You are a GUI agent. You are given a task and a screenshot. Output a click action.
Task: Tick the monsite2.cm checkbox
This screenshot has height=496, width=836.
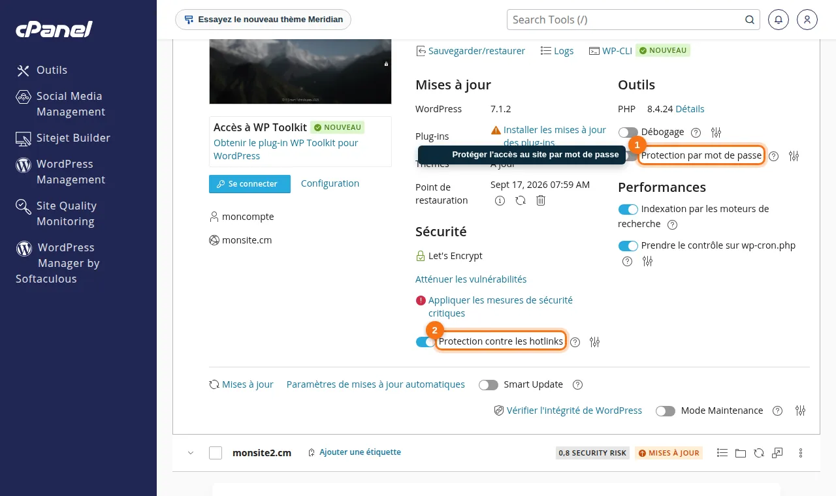tap(216, 453)
